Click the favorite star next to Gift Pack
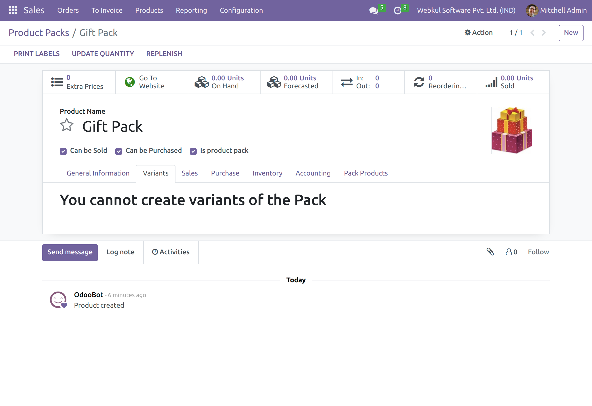592x406 pixels. point(67,125)
